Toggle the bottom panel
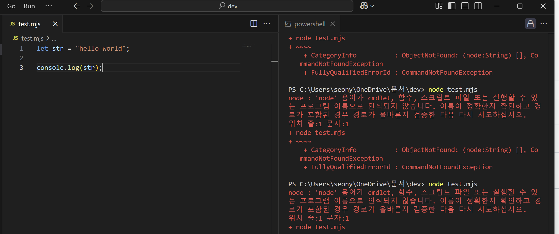The width and height of the screenshot is (559, 234). tap(465, 6)
